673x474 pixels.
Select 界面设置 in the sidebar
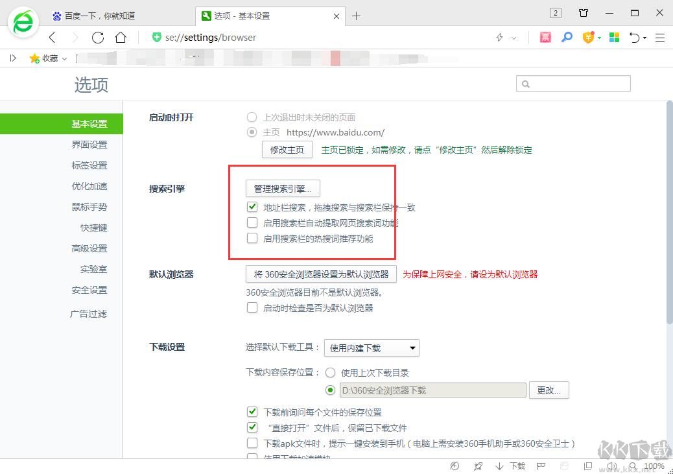(89, 144)
